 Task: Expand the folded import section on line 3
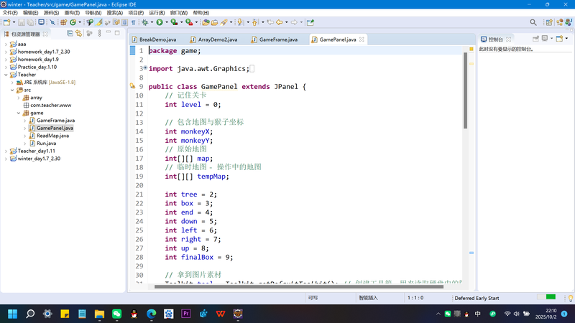(x=144, y=69)
